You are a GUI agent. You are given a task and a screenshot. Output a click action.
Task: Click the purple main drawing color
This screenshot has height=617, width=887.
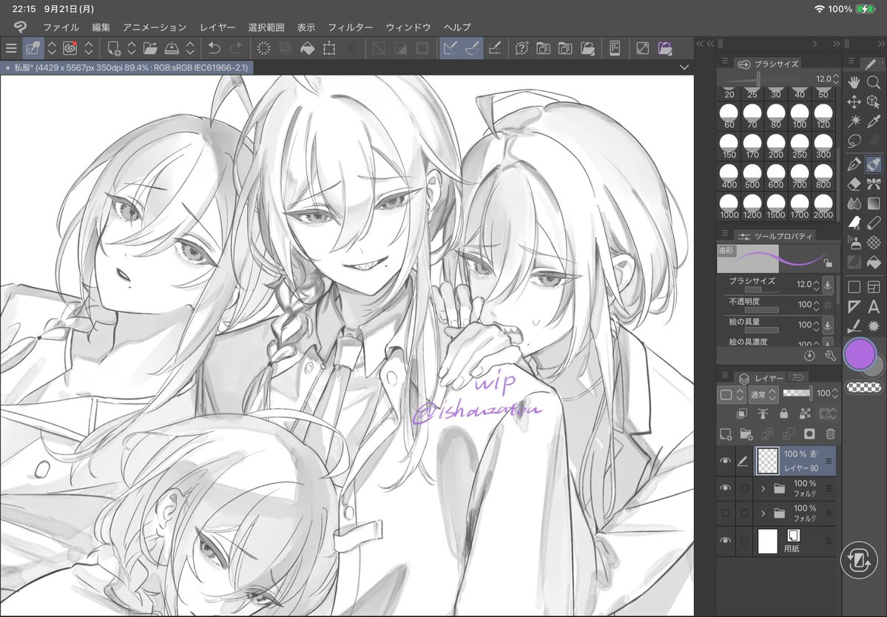860,354
